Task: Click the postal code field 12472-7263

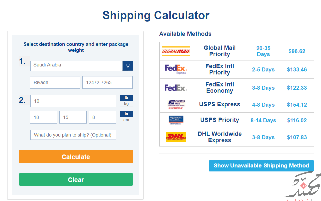Action: click(x=107, y=82)
